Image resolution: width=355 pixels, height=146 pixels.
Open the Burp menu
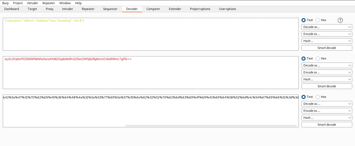point(6,3)
